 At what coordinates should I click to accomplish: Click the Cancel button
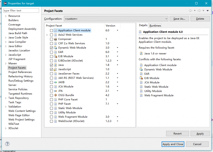pos(197,144)
